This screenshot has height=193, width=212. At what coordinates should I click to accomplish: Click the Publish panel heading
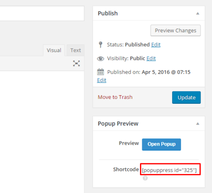[x=108, y=13]
